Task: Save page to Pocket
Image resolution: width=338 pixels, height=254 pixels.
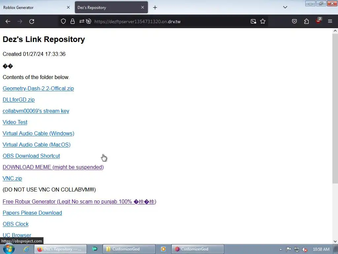Action: pos(294,21)
